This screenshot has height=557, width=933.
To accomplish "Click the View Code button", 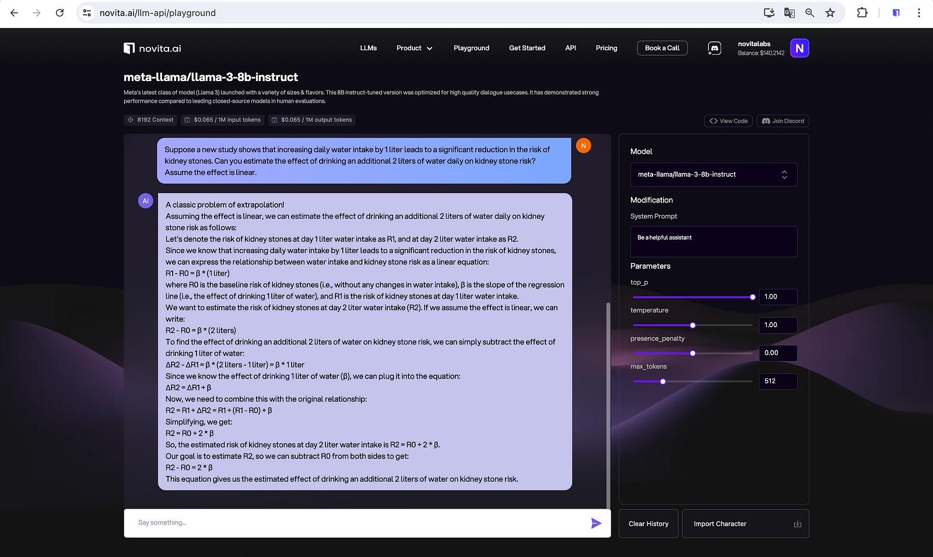I will pos(728,121).
